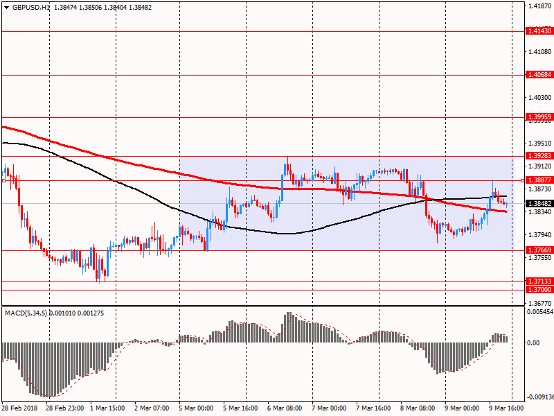Open the chart menu triangle beside GBPUSD
Image resolution: width=554 pixels, height=416 pixels.
click(6, 8)
